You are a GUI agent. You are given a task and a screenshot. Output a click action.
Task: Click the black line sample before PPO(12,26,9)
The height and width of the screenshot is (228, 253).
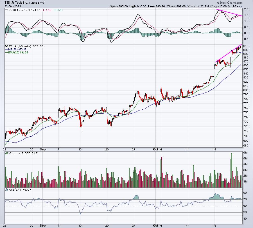point(7,10)
